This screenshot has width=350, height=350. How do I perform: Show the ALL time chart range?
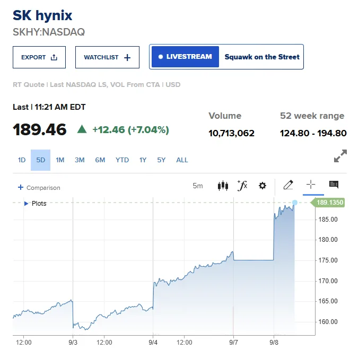coord(182,160)
